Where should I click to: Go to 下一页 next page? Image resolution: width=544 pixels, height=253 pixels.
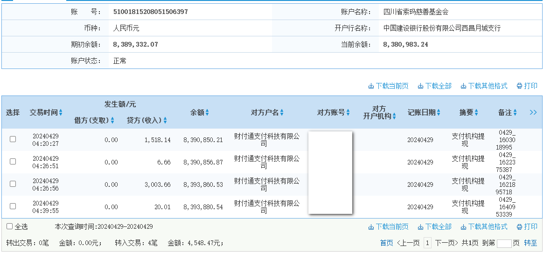(x=447, y=243)
